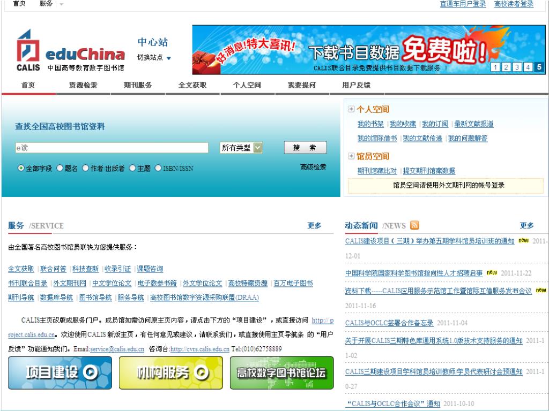Click 更多 in the 服务 section
Image resolution: width=549 pixels, height=411 pixels.
[314, 225]
